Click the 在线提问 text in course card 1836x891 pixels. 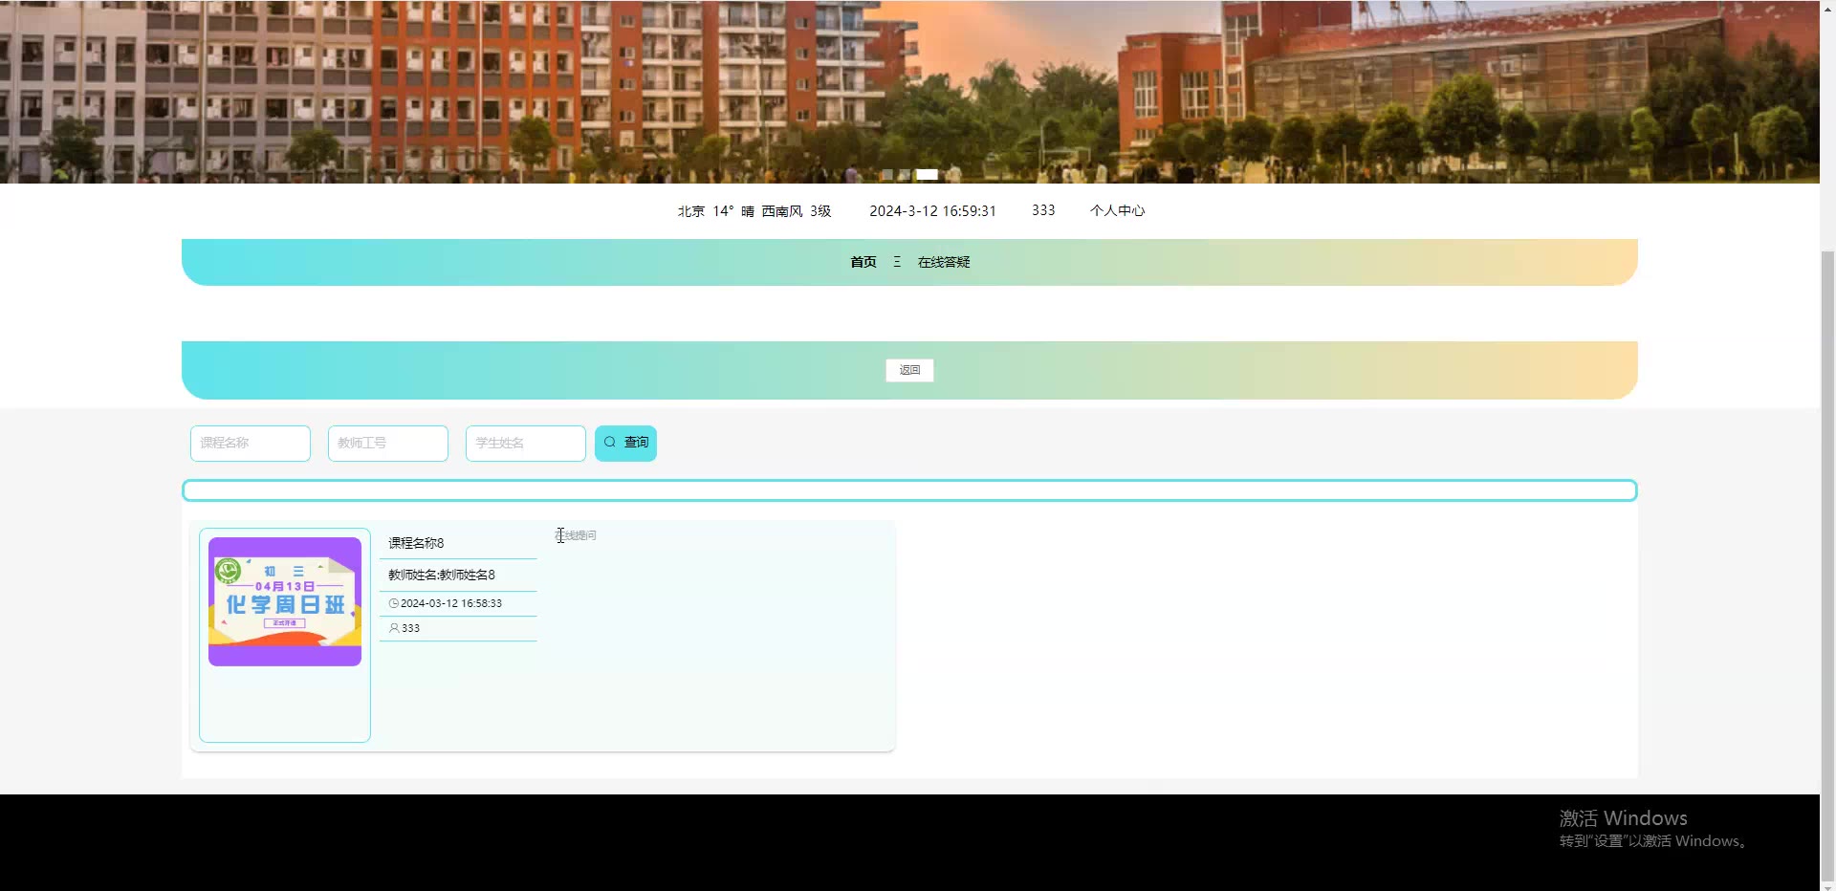pos(577,535)
